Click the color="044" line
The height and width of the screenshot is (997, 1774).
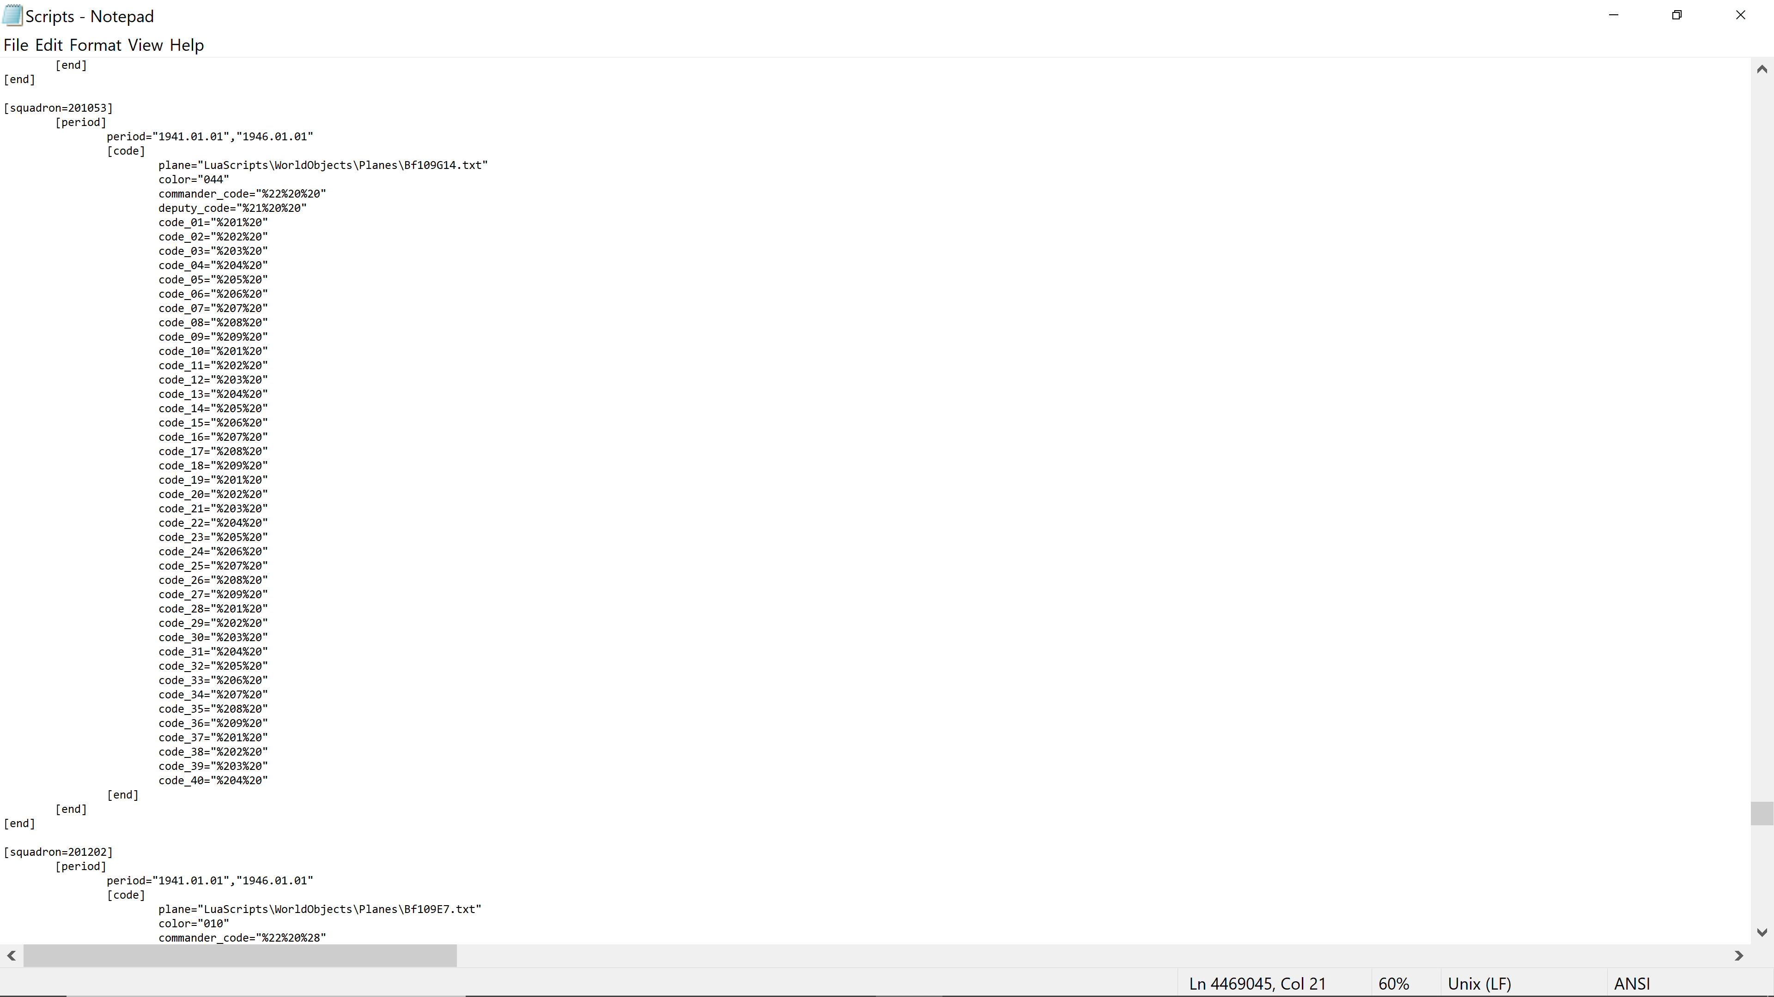point(194,180)
